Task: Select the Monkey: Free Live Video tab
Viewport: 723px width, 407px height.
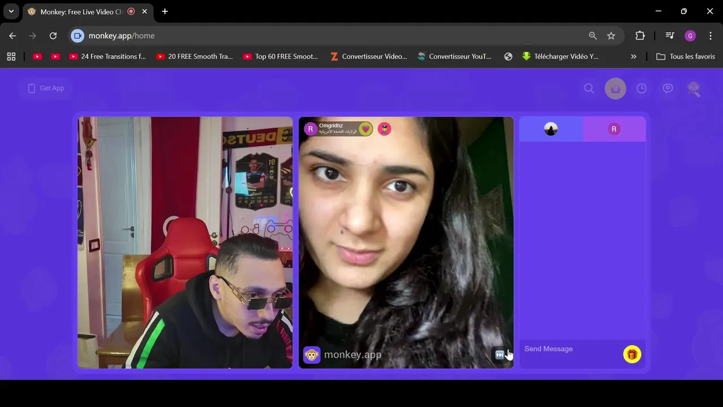Action: [x=82, y=11]
